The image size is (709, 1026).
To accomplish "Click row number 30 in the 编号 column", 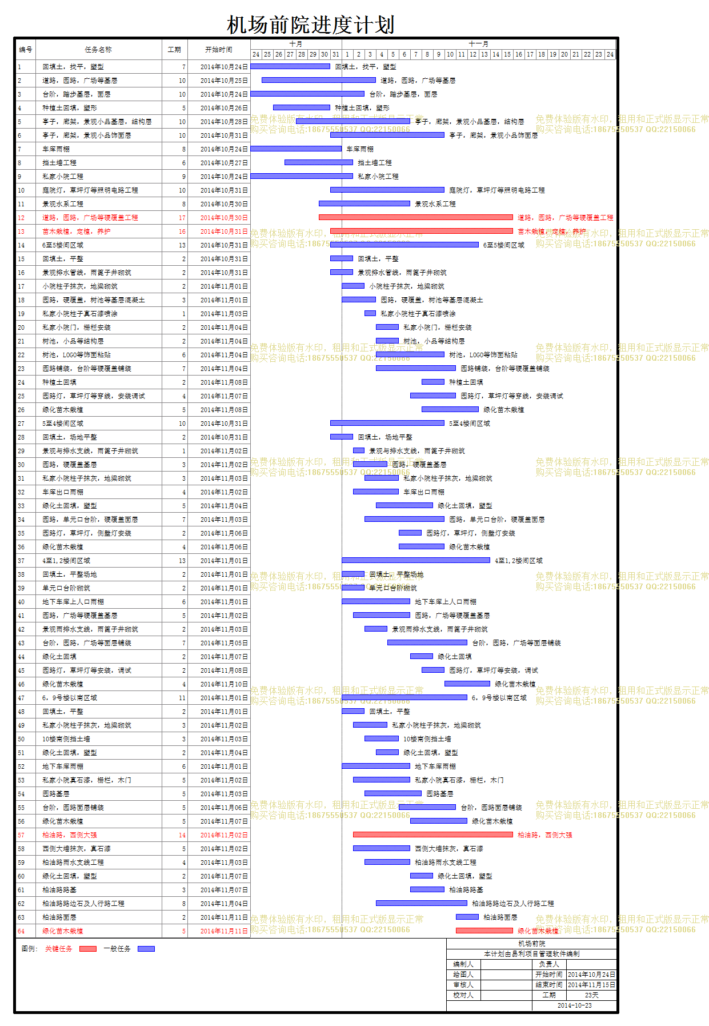I will pyautogui.click(x=21, y=465).
